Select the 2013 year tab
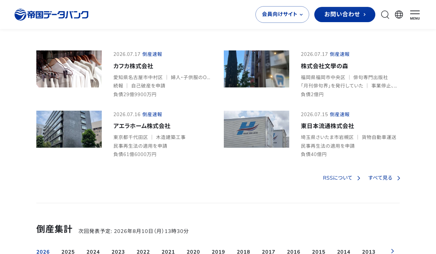 tap(369, 252)
